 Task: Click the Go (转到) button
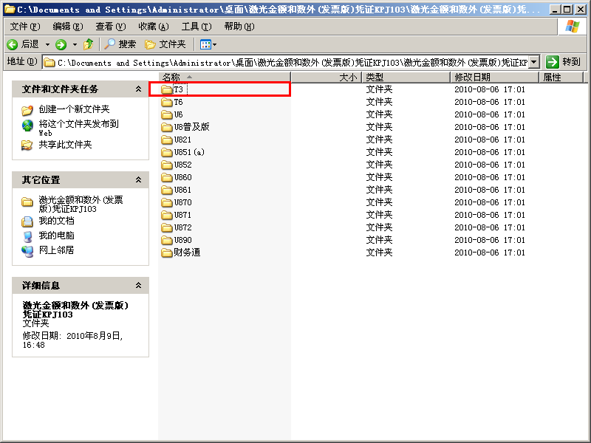[x=563, y=62]
